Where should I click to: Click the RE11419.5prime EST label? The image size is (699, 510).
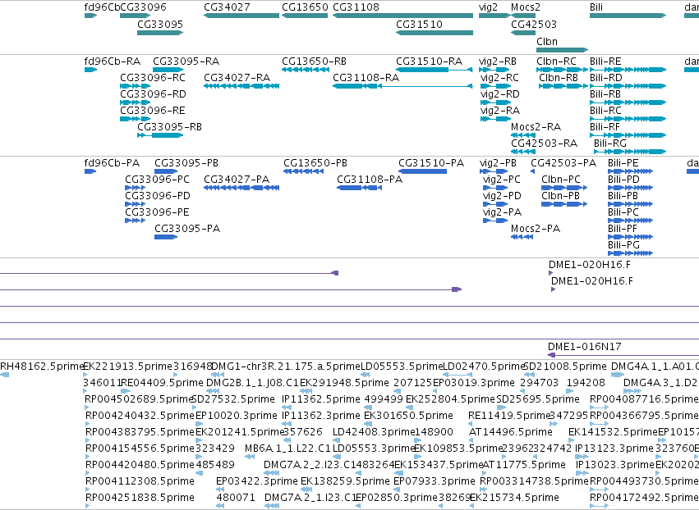[510, 416]
